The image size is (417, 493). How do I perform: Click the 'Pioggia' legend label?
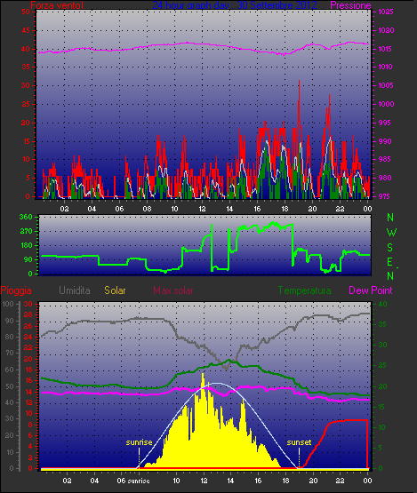point(16,290)
